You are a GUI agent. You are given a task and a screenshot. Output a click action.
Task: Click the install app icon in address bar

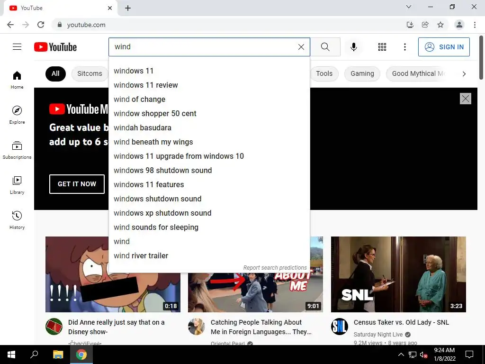pyautogui.click(x=410, y=25)
